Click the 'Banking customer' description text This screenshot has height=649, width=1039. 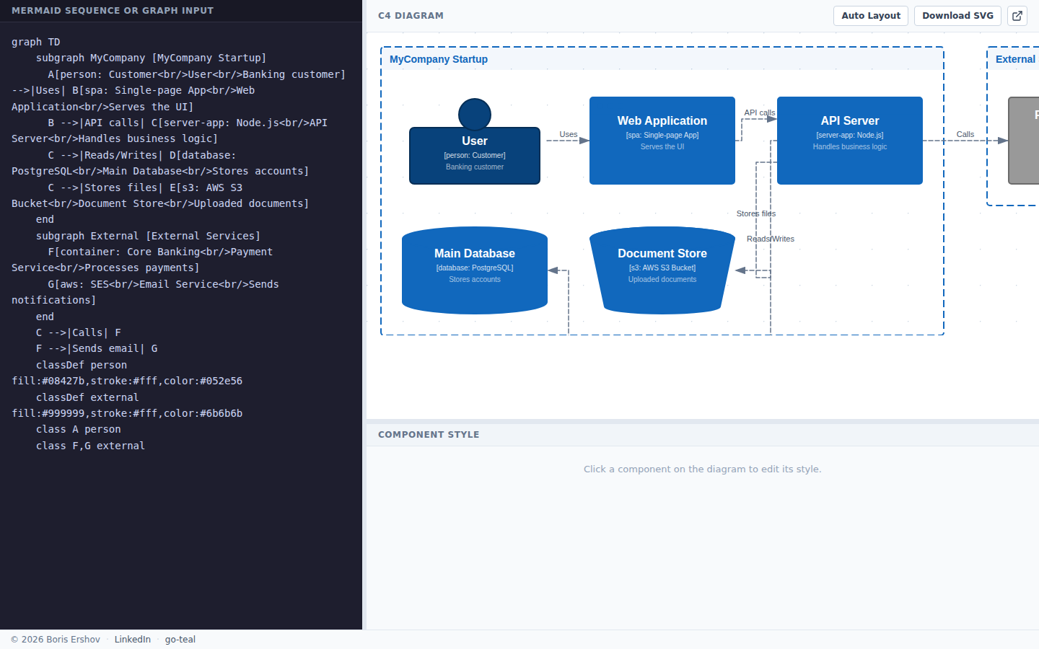[x=475, y=167]
